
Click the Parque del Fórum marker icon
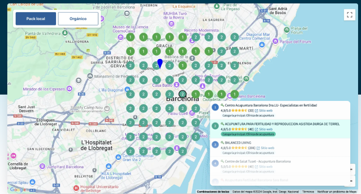point(275,41)
